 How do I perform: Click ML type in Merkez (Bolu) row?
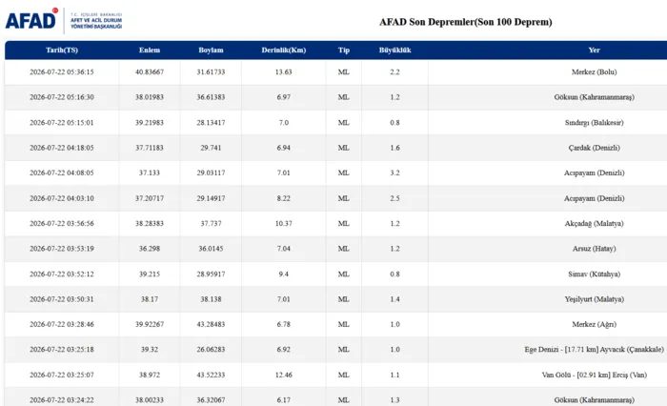pyautogui.click(x=344, y=71)
